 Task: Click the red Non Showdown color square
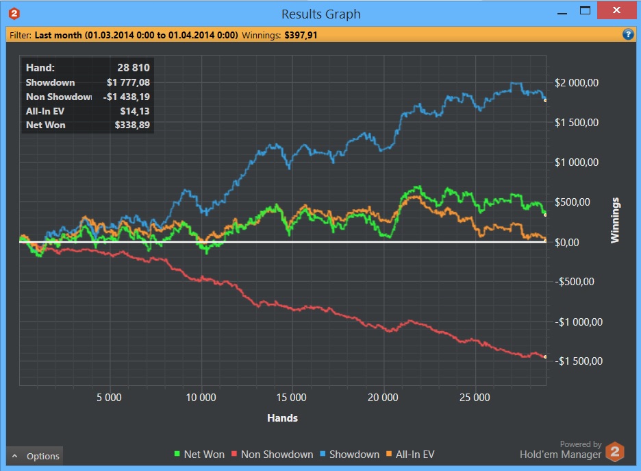234,453
